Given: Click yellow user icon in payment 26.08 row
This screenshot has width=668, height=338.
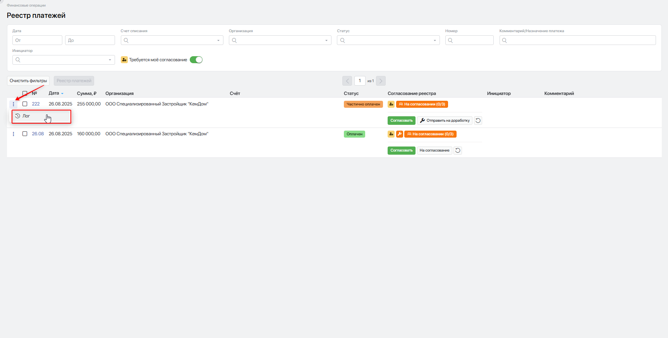Looking at the screenshot, I should 391,134.
